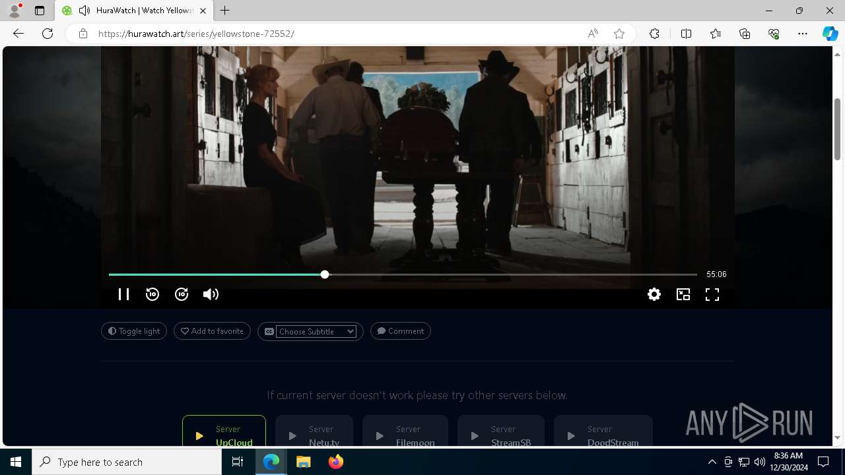The height and width of the screenshot is (475, 845).
Task: Enter fullscreen video mode
Action: pyautogui.click(x=712, y=294)
